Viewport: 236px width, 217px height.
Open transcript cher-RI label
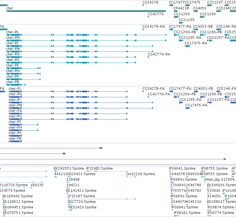click(12, 43)
